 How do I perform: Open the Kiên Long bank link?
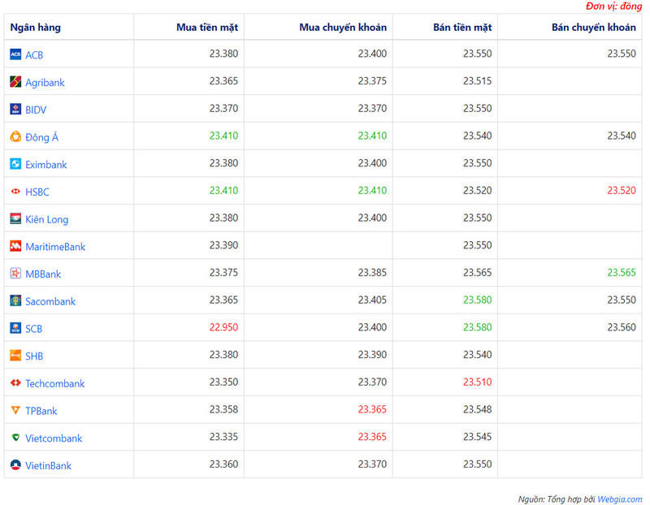[x=46, y=219]
